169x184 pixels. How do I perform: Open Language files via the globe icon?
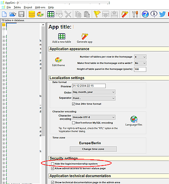pos(134,119)
